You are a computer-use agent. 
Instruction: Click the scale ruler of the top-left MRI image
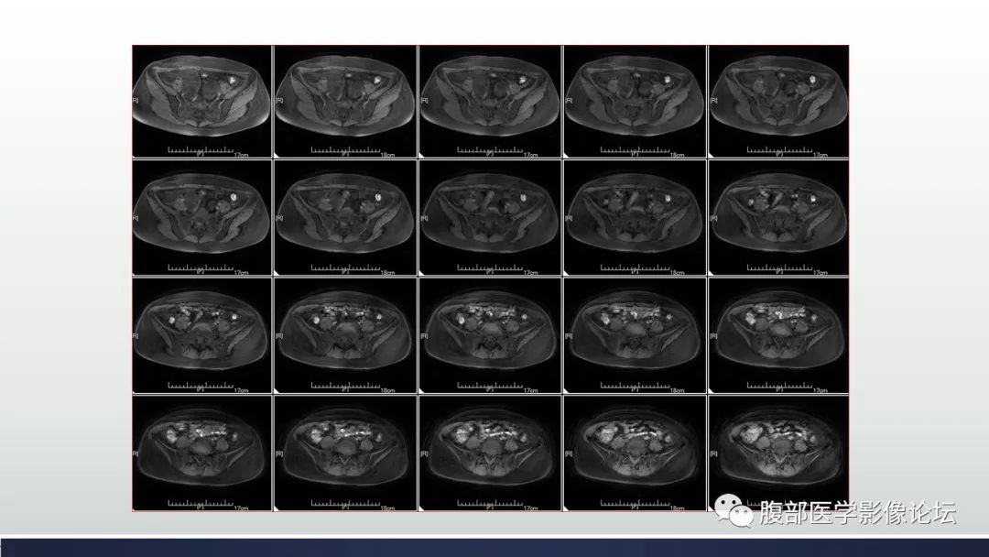(201, 149)
